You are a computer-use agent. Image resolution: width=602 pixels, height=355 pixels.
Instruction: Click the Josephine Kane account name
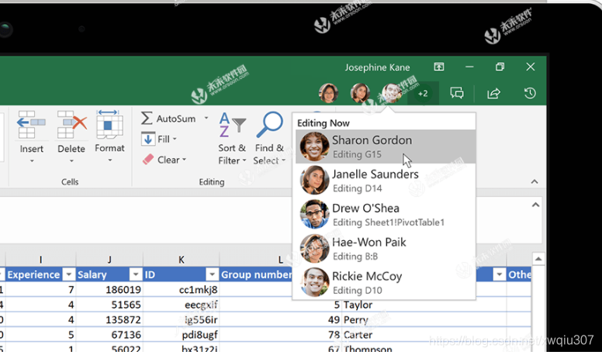coord(377,67)
